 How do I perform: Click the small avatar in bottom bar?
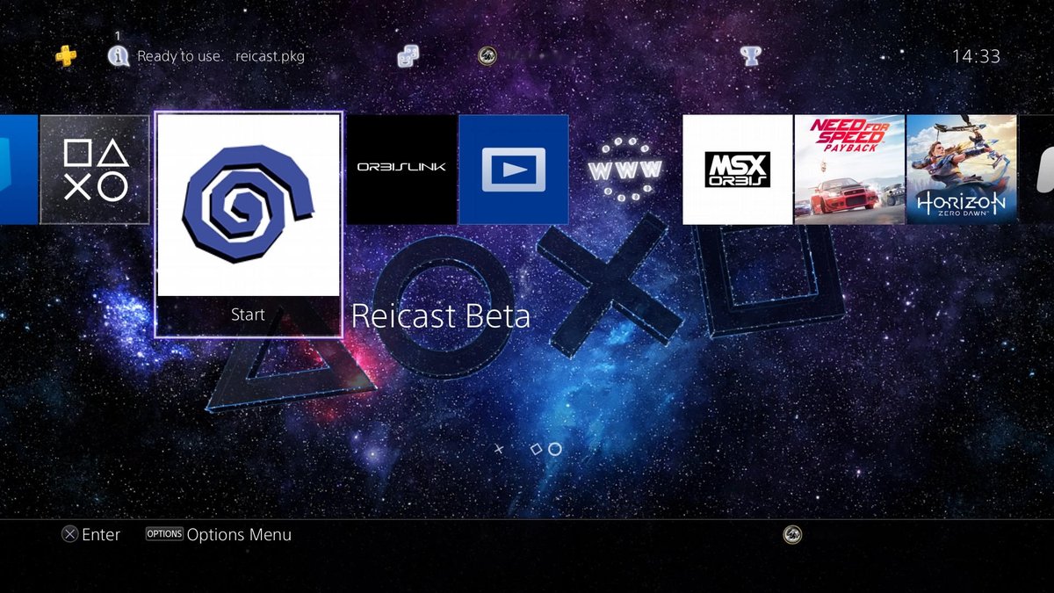[792, 534]
